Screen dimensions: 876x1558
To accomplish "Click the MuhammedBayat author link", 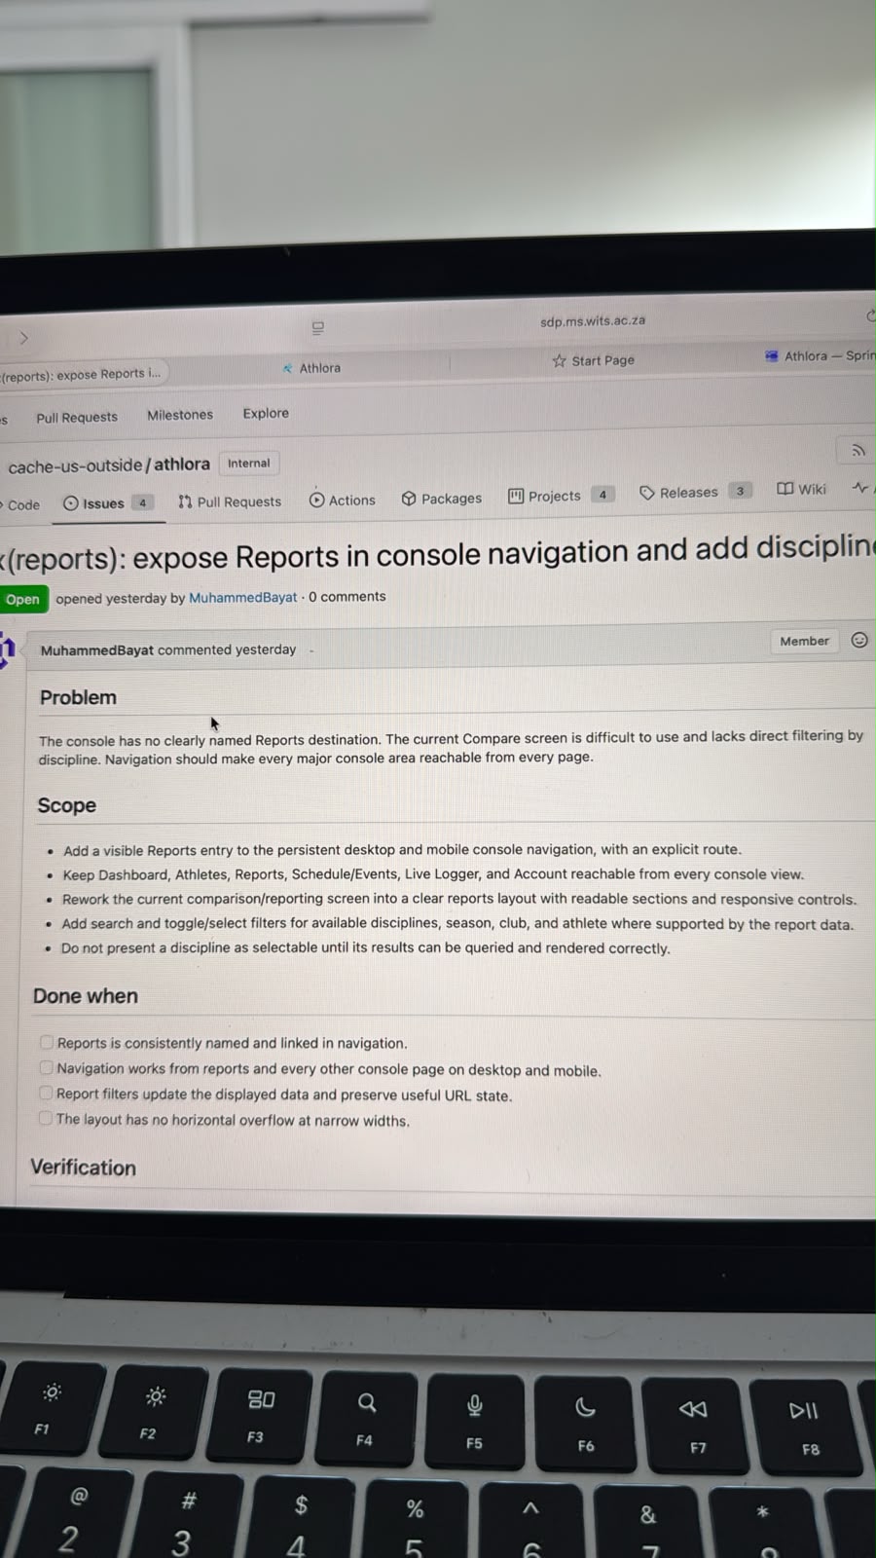I will tap(242, 598).
